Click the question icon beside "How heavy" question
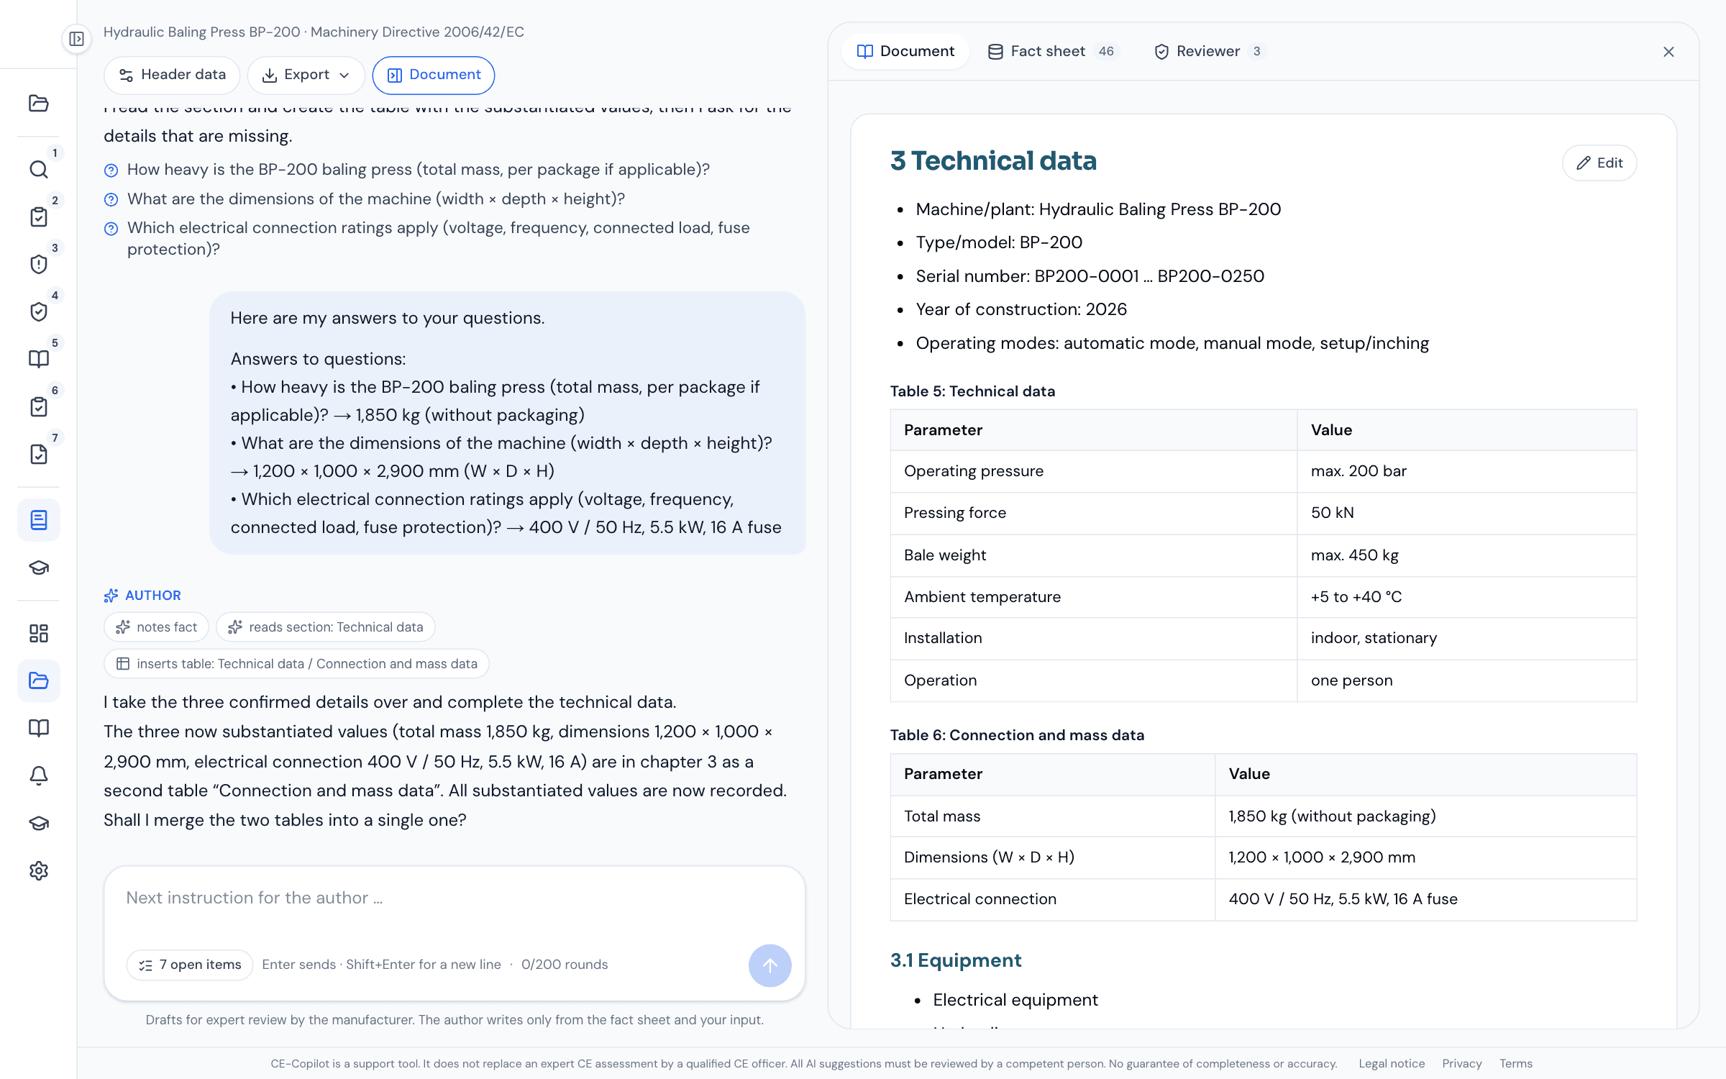This screenshot has width=1726, height=1079. click(x=111, y=170)
